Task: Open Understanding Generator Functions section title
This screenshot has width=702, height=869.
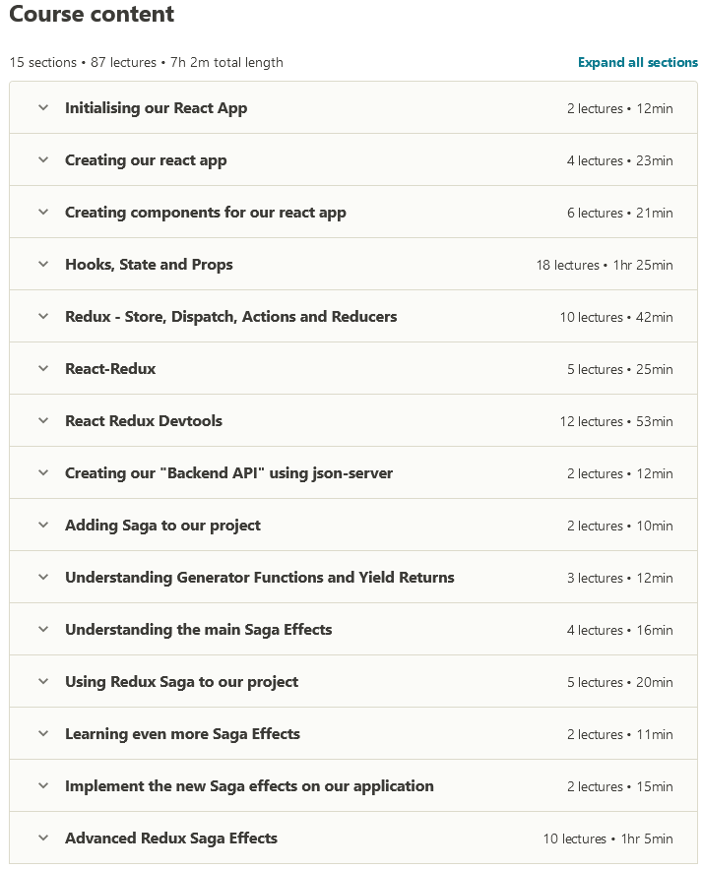Action: pos(259,578)
